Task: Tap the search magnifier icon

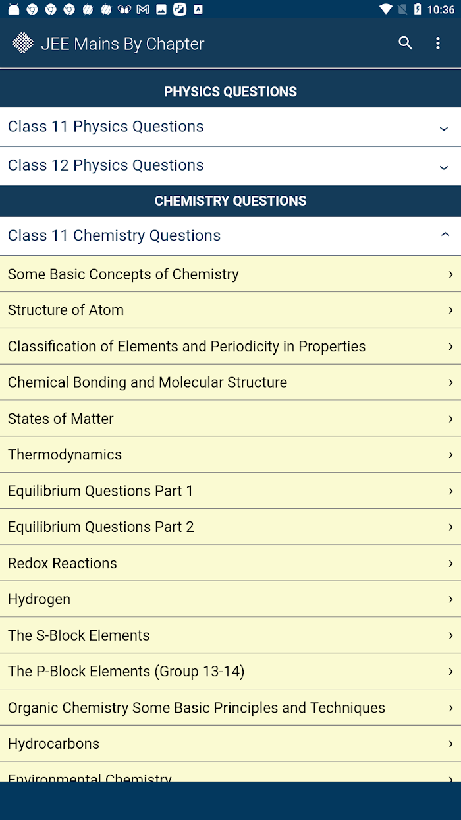Action: pyautogui.click(x=405, y=44)
